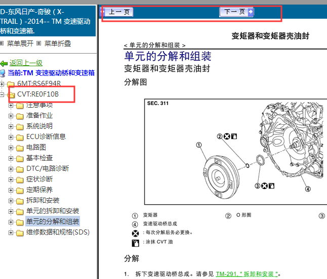Click folder icon of 单元的分解和组装
The width and height of the screenshot is (327, 279).
(x=20, y=222)
